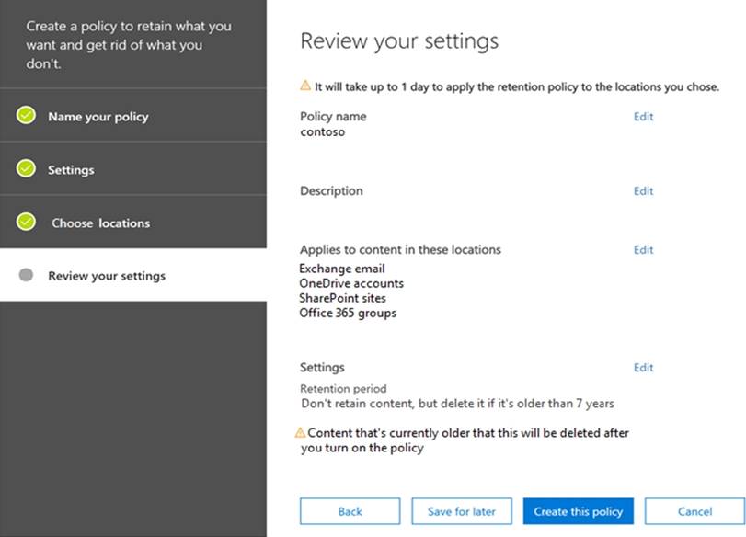Edit the Policy name

pyautogui.click(x=643, y=117)
